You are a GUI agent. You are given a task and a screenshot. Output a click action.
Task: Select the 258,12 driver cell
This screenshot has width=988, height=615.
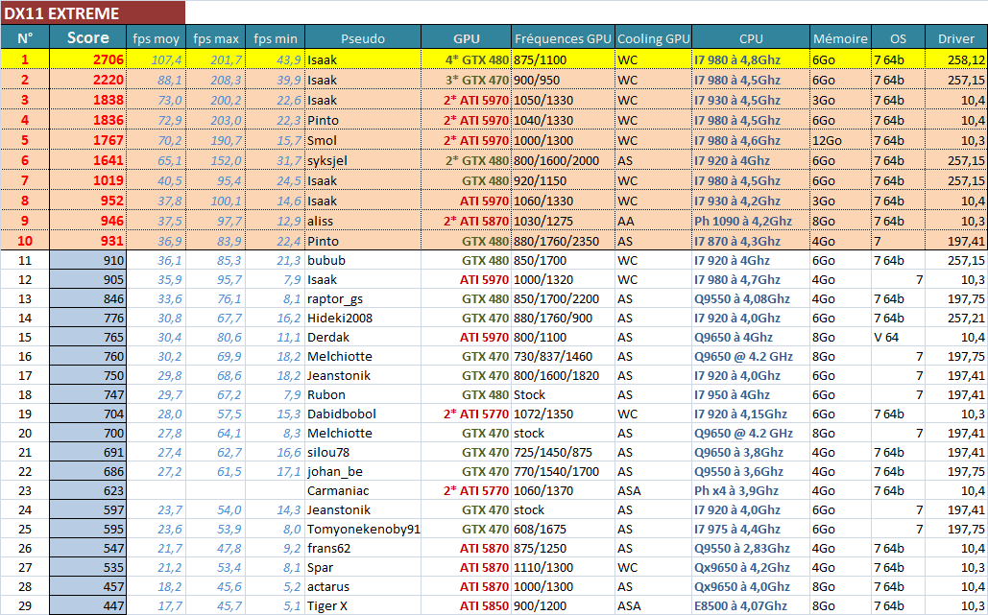956,59
